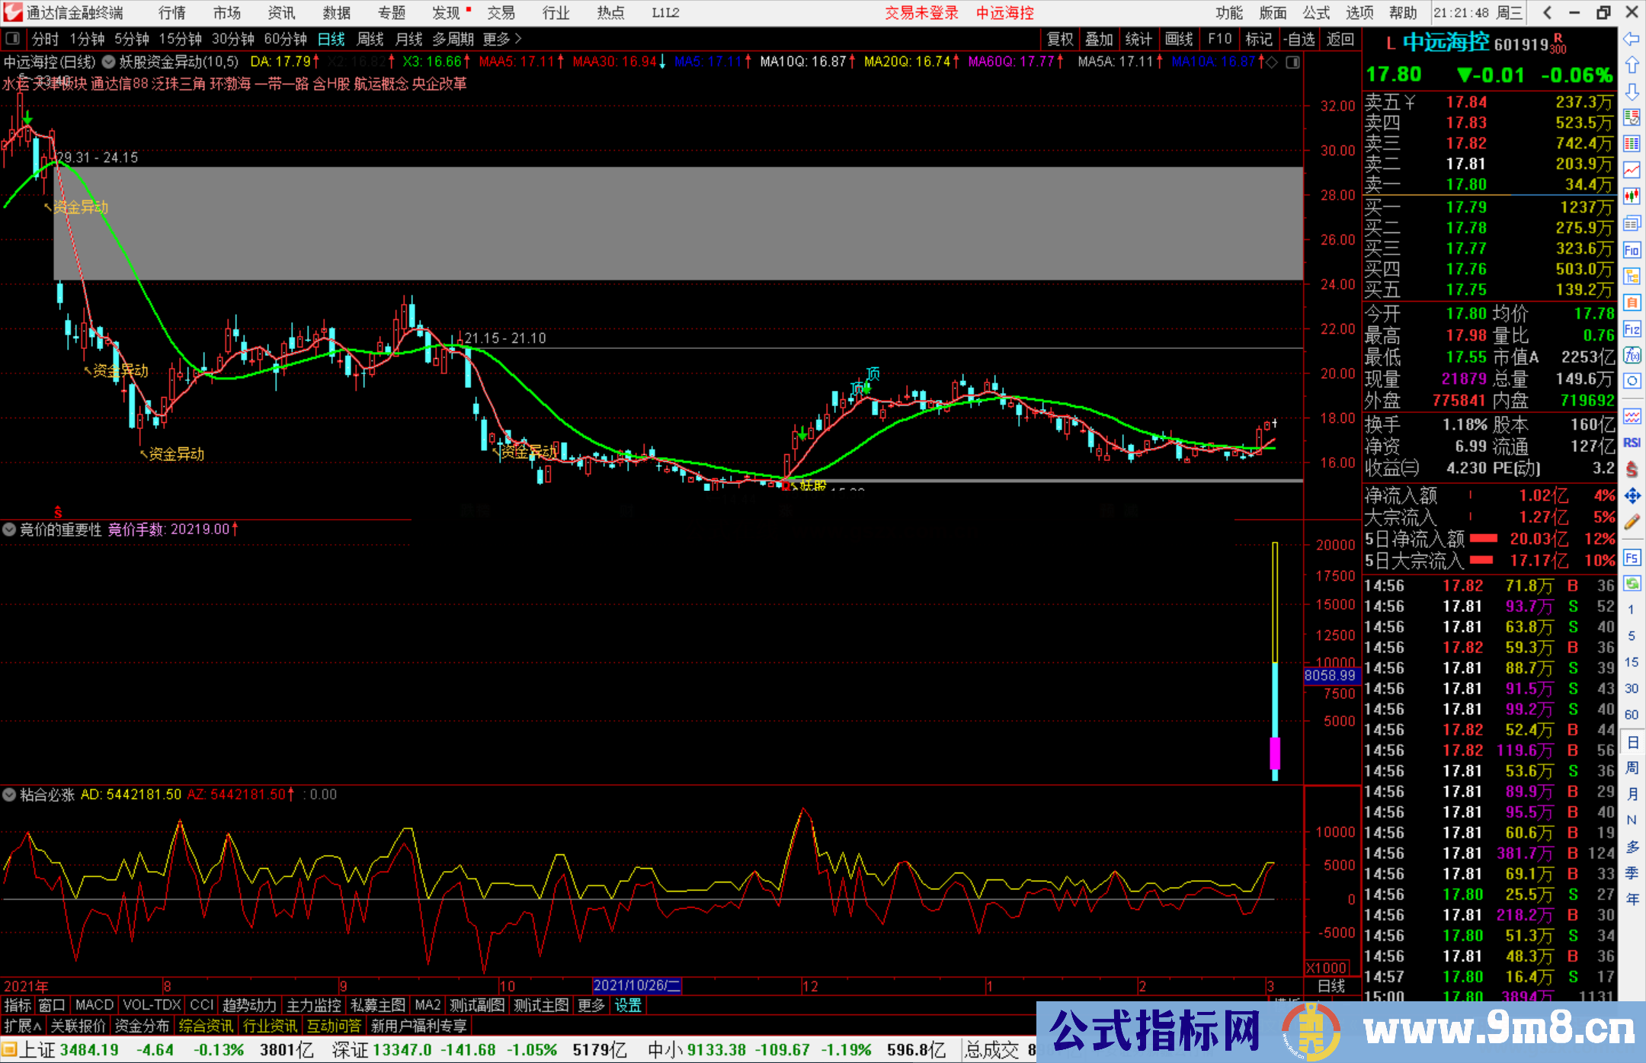The height and width of the screenshot is (1063, 1646).
Task: Click the four-way move arrows icon
Action: [1632, 496]
